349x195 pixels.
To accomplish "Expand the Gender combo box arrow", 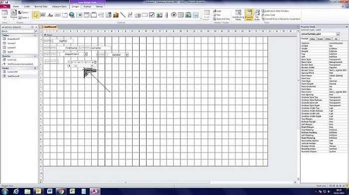I will coord(127,55).
